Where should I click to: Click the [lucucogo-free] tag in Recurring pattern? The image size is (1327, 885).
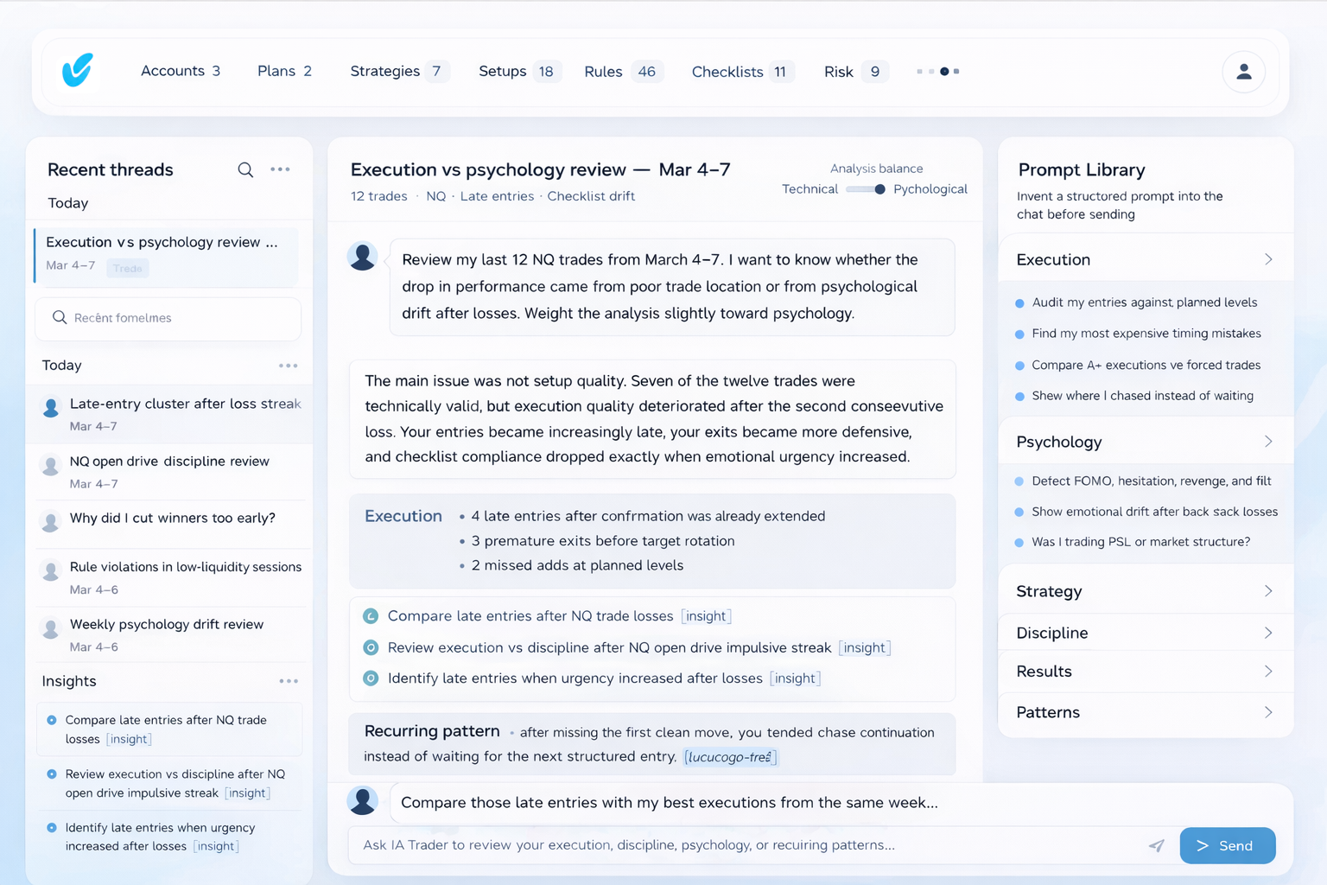[x=730, y=757]
